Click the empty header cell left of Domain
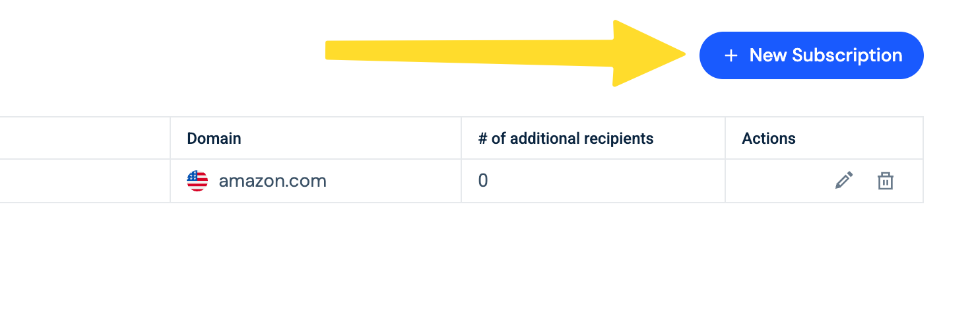 tap(85, 139)
